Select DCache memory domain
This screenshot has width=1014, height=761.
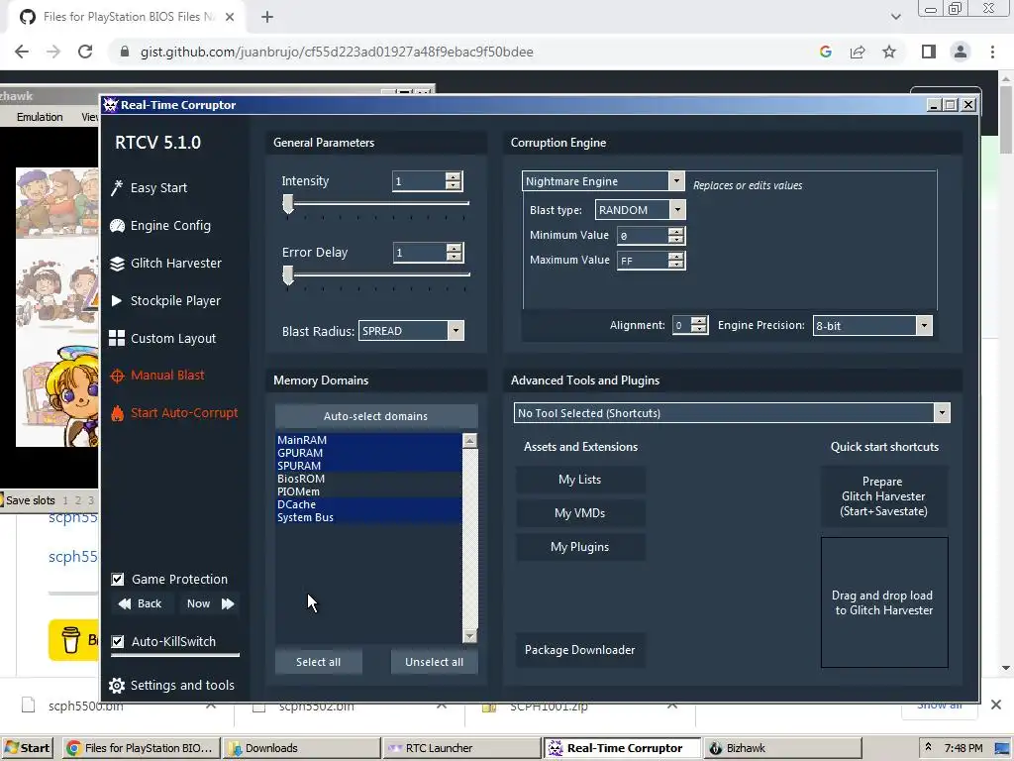(x=368, y=504)
